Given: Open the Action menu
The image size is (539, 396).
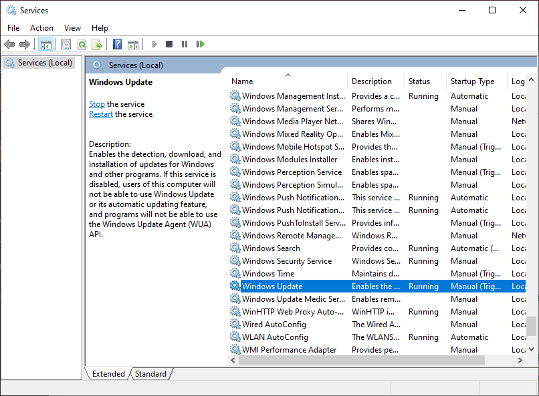Looking at the screenshot, I should 41,28.
